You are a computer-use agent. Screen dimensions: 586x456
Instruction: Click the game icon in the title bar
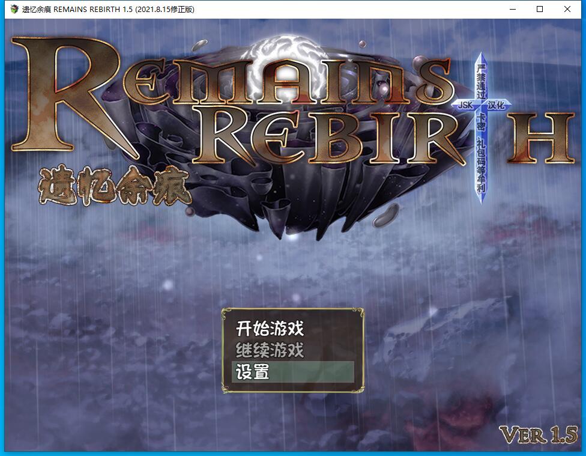(14, 10)
